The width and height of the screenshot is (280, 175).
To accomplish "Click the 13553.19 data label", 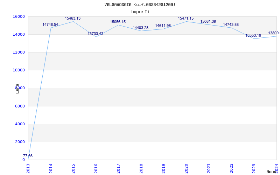I will coord(253,36).
